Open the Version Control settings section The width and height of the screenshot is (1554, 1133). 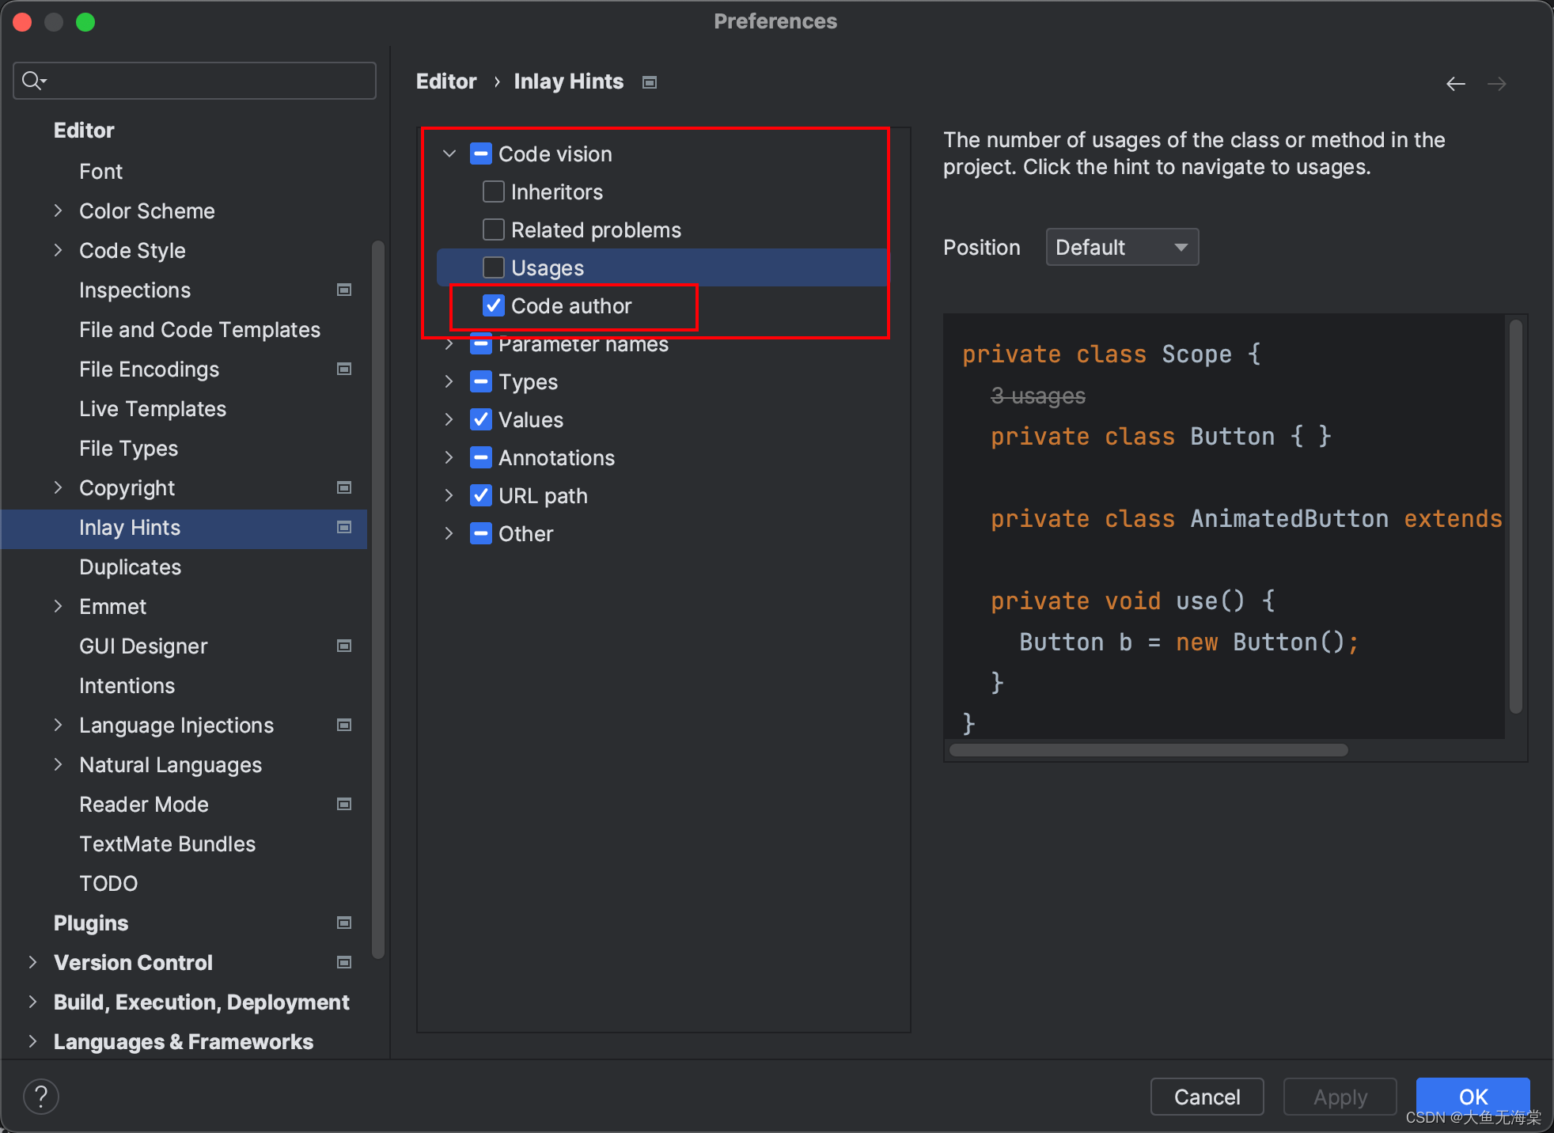pyautogui.click(x=133, y=962)
